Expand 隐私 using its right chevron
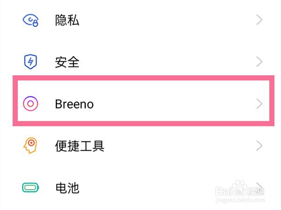281x210 pixels. [x=259, y=20]
